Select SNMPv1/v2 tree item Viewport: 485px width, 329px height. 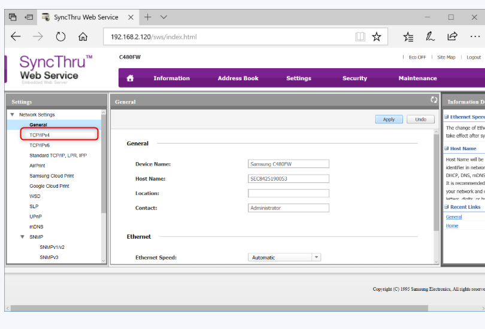coord(52,247)
